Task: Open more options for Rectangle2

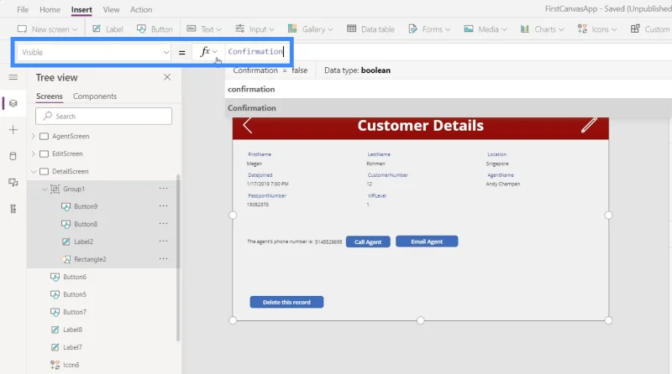Action: 163,258
